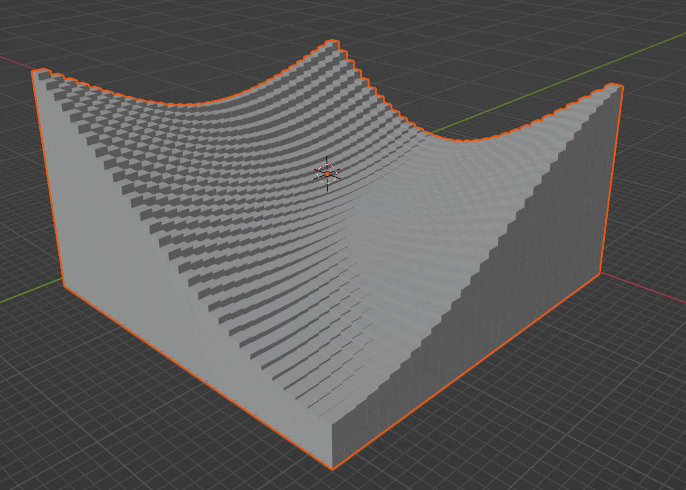This screenshot has height=490, width=686.
Task: Click the orange origin dot in 3D cursor
Action: [x=327, y=174]
